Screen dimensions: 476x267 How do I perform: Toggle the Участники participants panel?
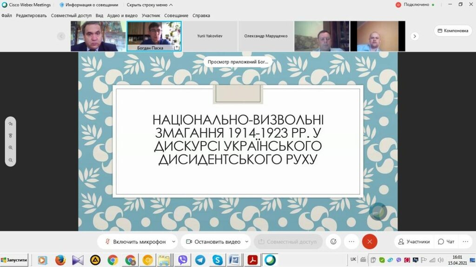413,242
